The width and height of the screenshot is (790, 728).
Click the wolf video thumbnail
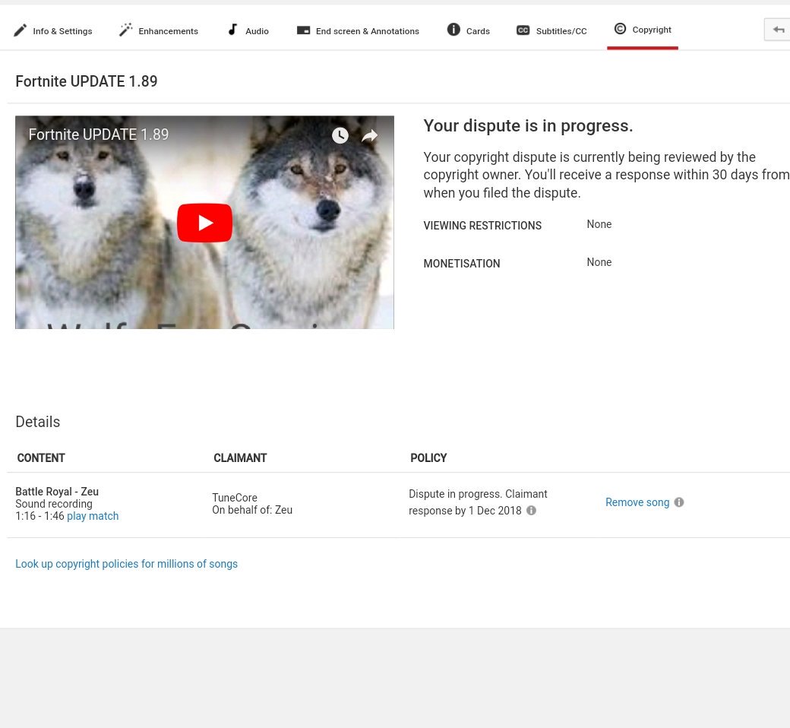[x=204, y=223]
